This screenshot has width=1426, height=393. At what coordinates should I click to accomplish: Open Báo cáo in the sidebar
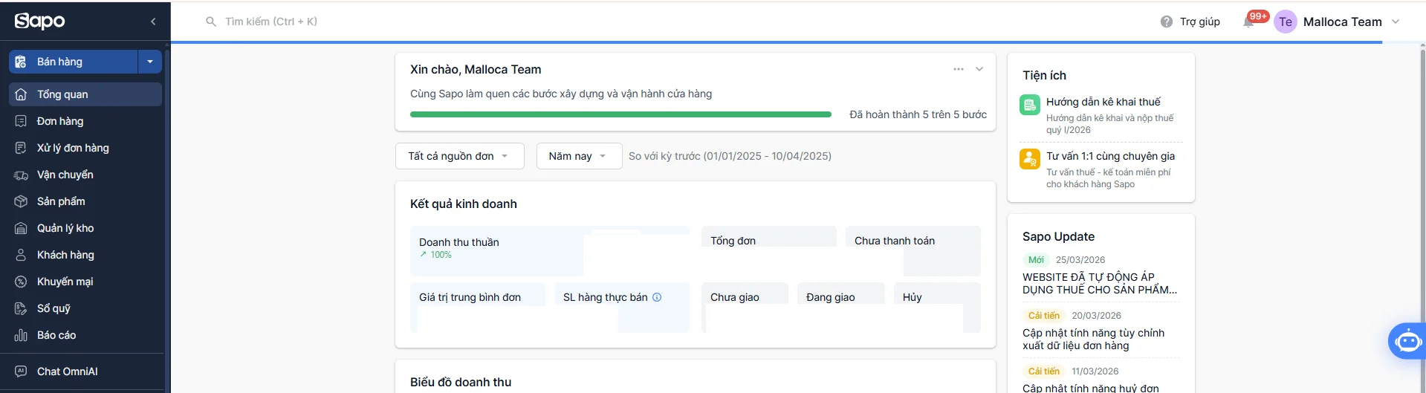pos(85,335)
